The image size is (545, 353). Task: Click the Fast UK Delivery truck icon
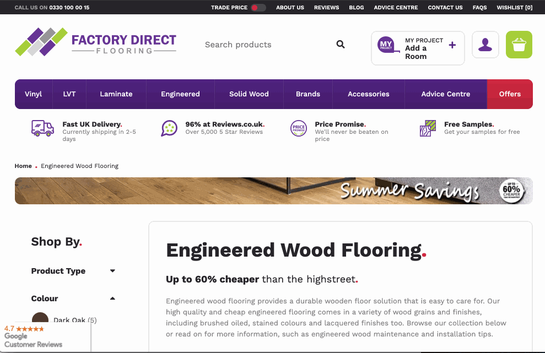(x=42, y=128)
